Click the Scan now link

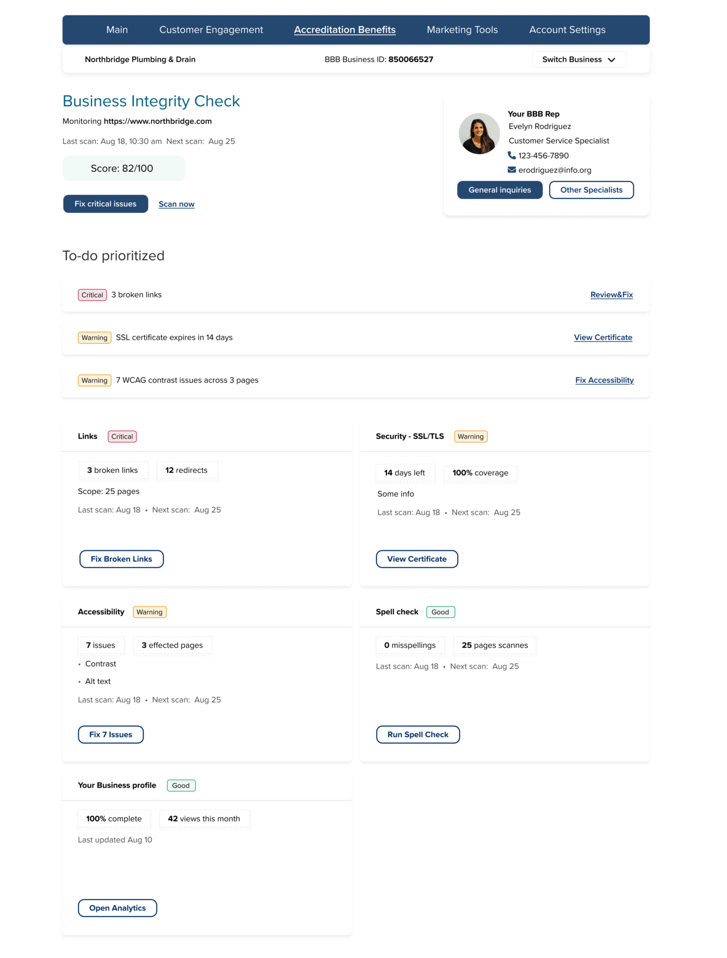[x=176, y=204]
